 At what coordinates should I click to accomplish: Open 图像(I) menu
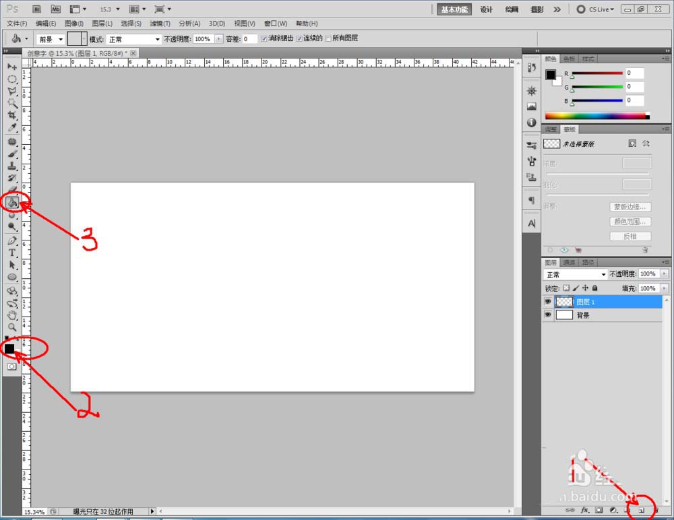tap(74, 24)
